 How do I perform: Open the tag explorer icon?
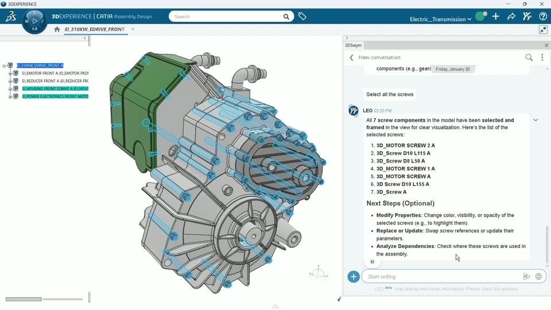302,16
